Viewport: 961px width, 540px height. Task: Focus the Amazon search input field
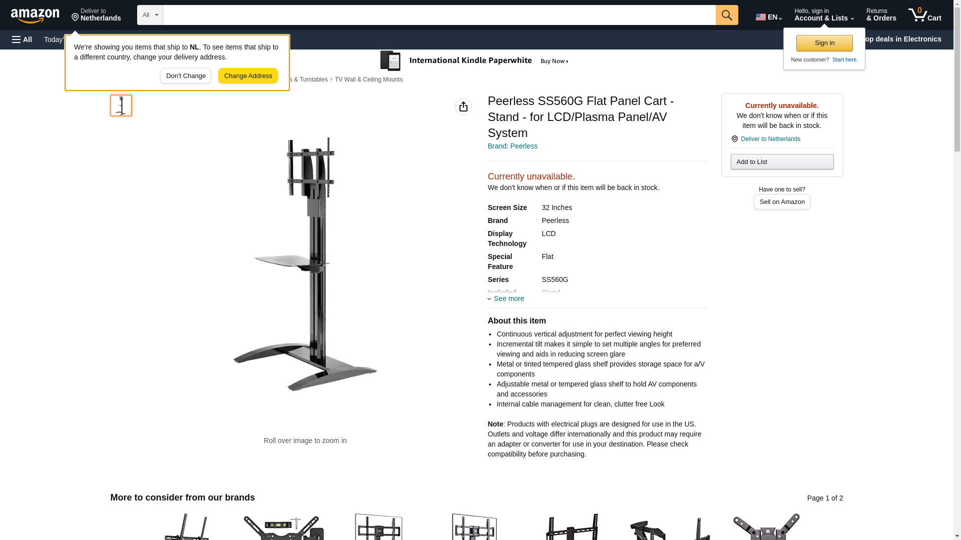439,15
